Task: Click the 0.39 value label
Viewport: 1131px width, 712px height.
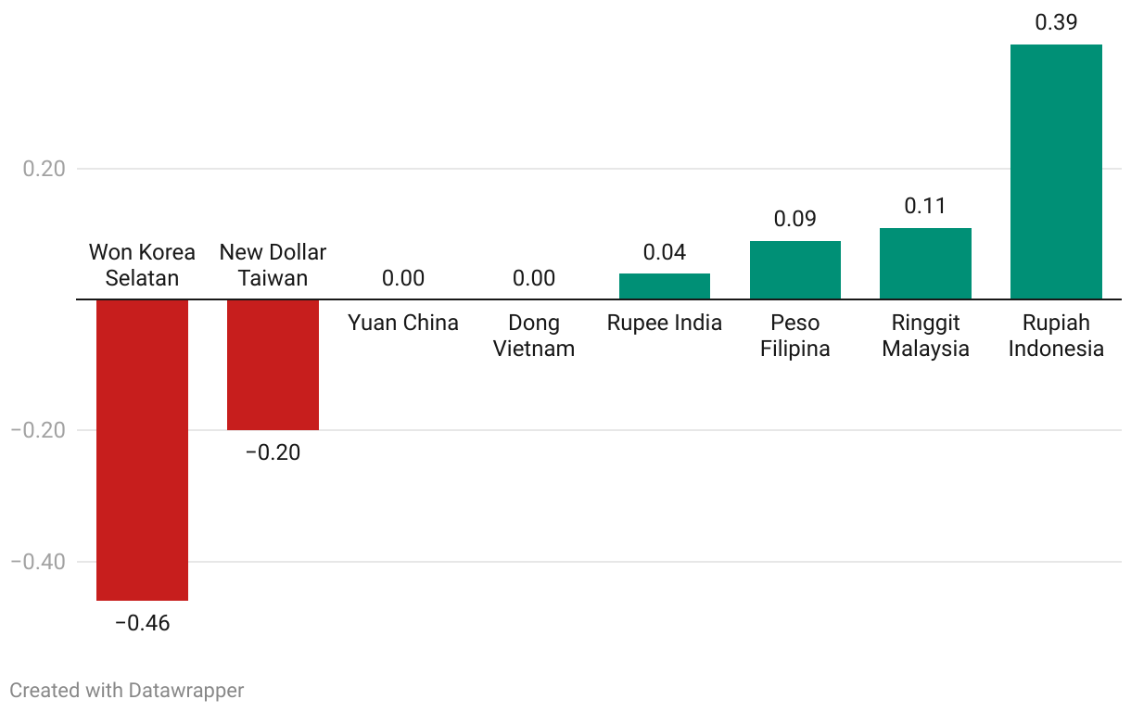Action: click(1056, 22)
